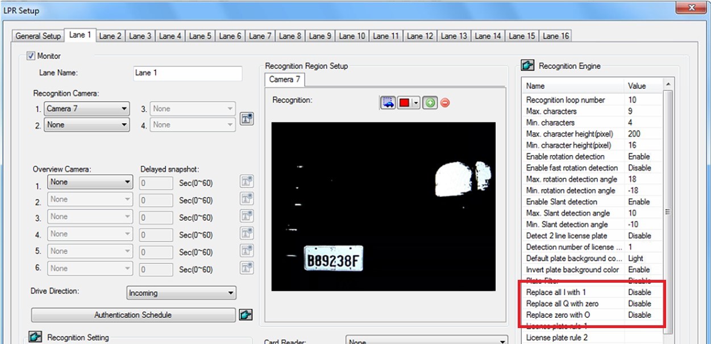Click the Name column header
Image resolution: width=711 pixels, height=344 pixels.
click(x=573, y=86)
